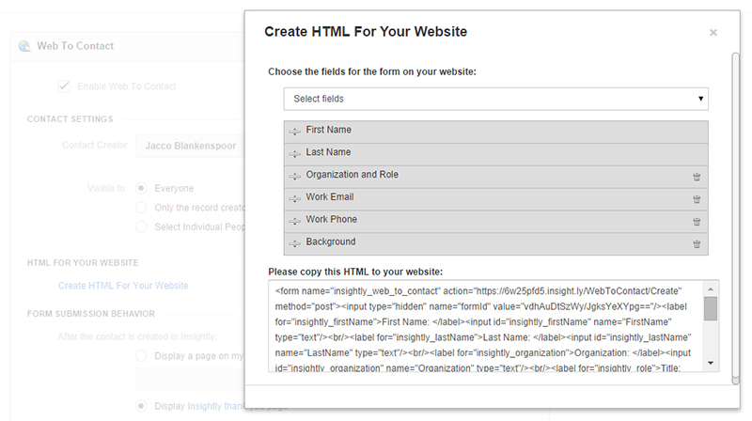752x421 pixels.
Task: Click trash icon for Work Phone
Action: [x=697, y=221]
